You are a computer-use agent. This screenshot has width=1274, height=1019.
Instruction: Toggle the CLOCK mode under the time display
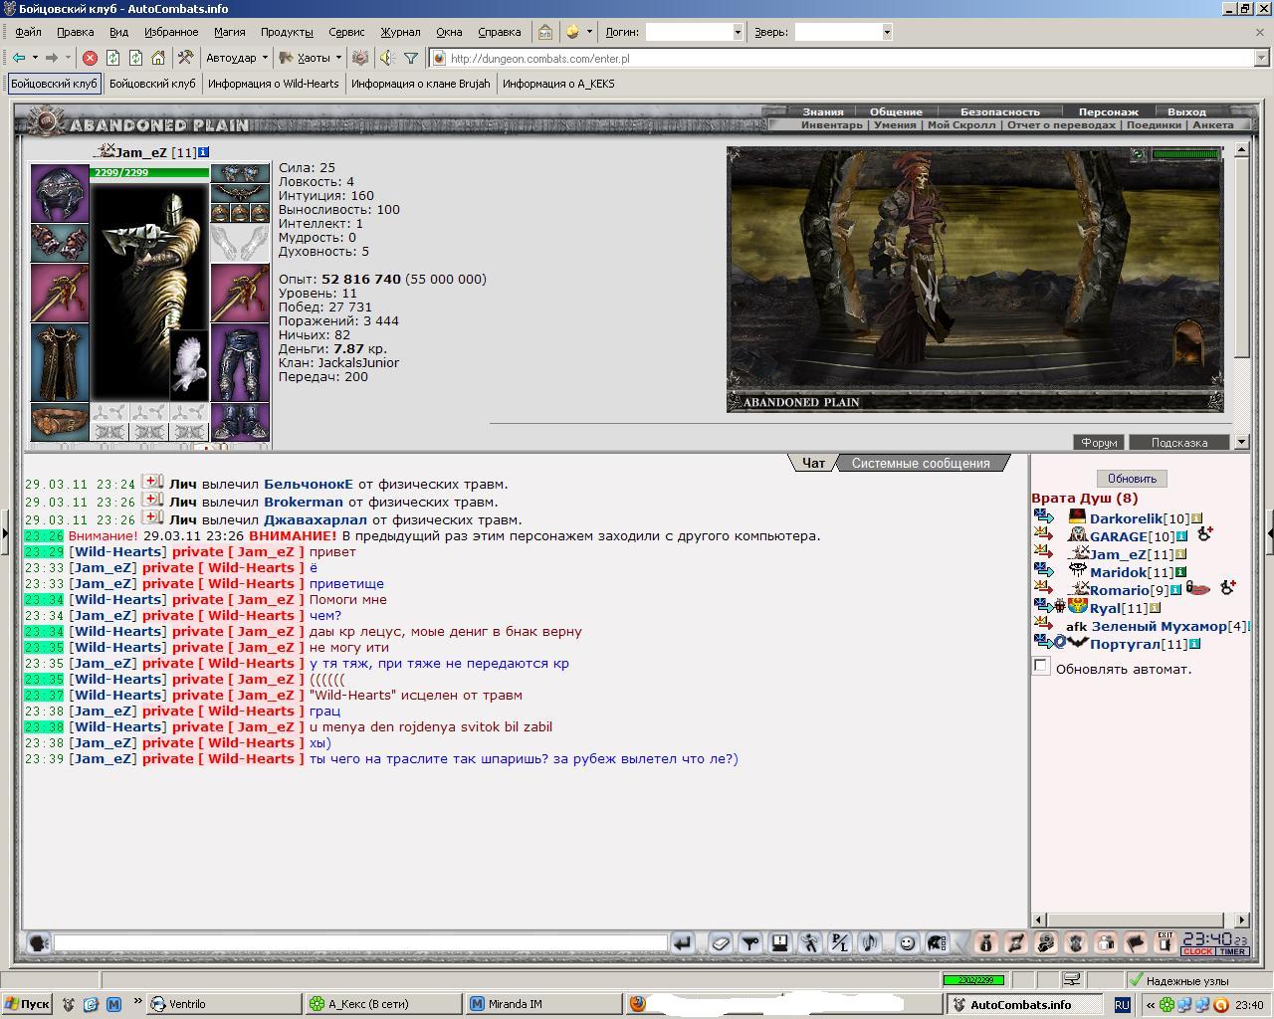coord(1197,951)
